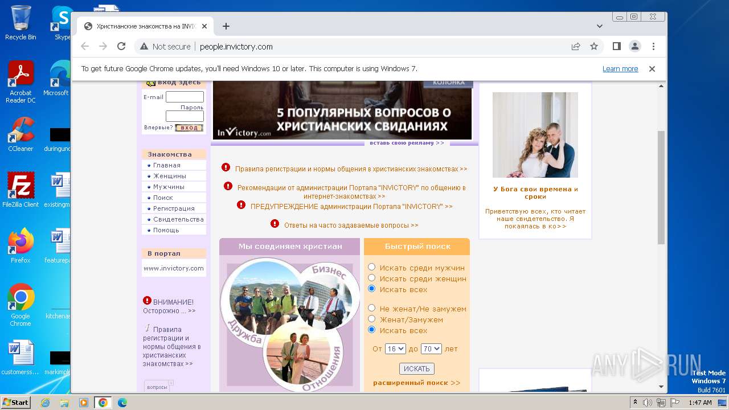The width and height of the screenshot is (729, 410).
Task: Click the E-mail input field
Action: 185,97
